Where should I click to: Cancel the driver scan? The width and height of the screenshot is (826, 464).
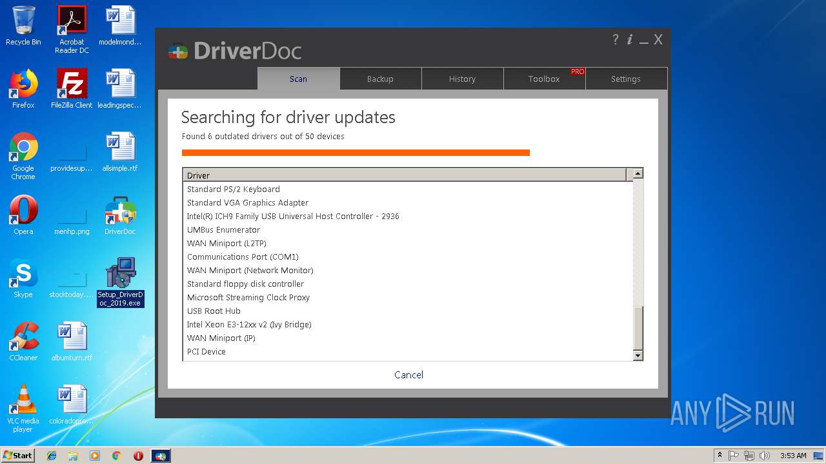[408, 374]
